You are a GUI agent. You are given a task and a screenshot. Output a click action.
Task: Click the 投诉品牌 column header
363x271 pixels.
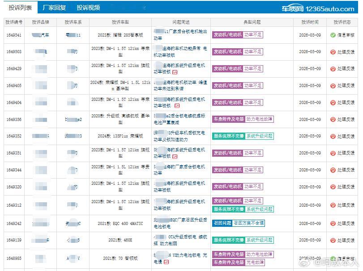(x=41, y=22)
